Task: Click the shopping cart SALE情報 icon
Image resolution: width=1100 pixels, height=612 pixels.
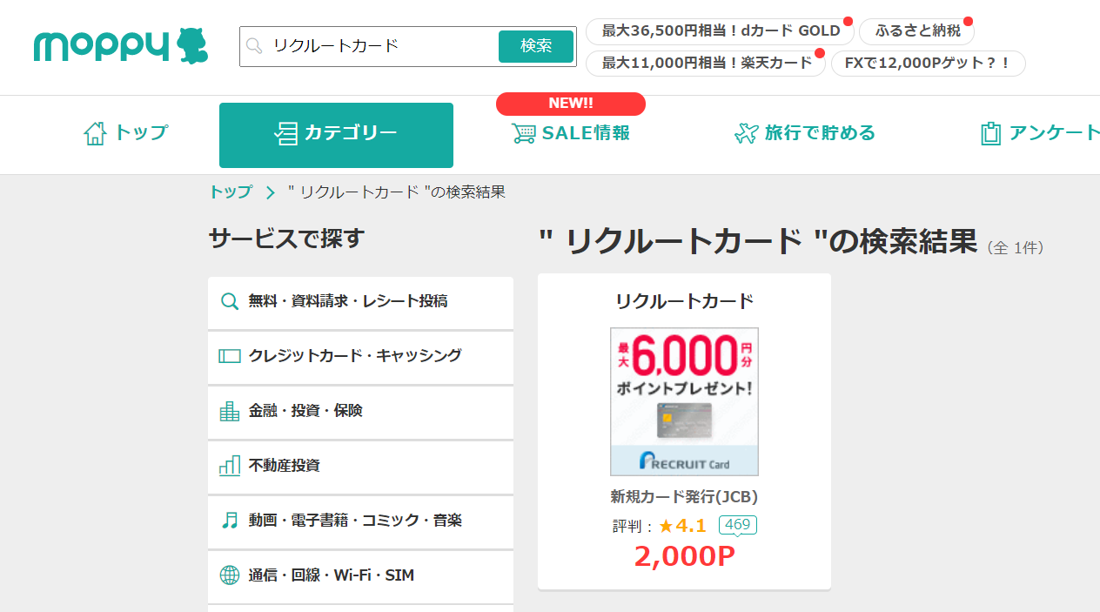Action: (523, 133)
